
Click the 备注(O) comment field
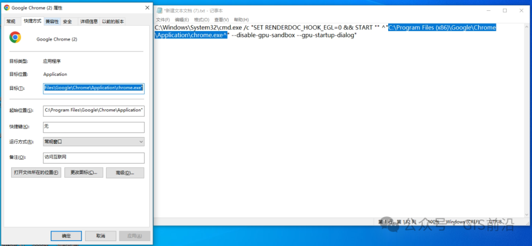coord(94,157)
